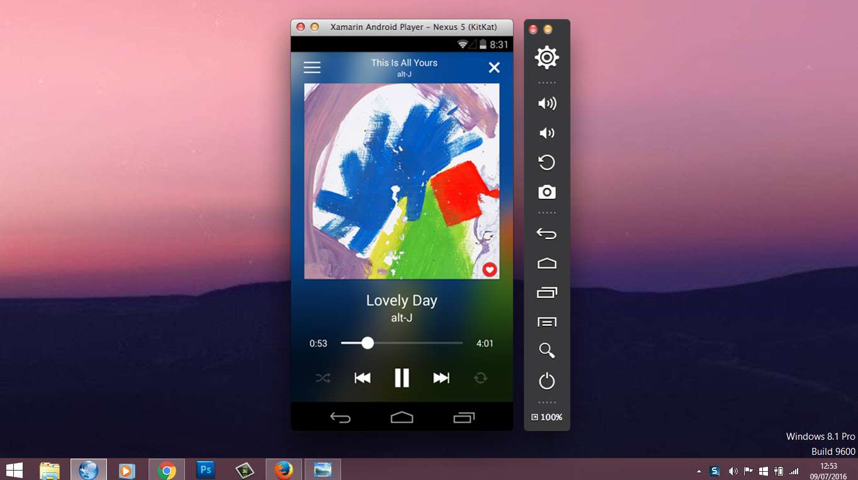The image size is (858, 480).
Task: Skip to the next track
Action: [x=441, y=378]
